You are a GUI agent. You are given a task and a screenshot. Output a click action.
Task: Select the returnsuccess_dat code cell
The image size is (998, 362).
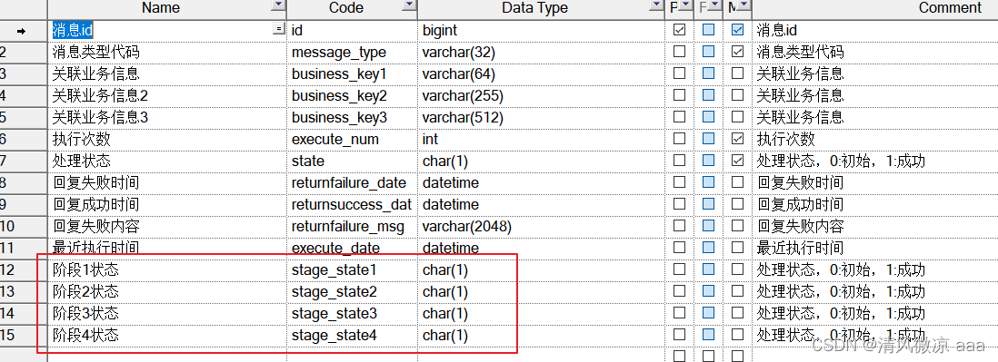click(352, 204)
